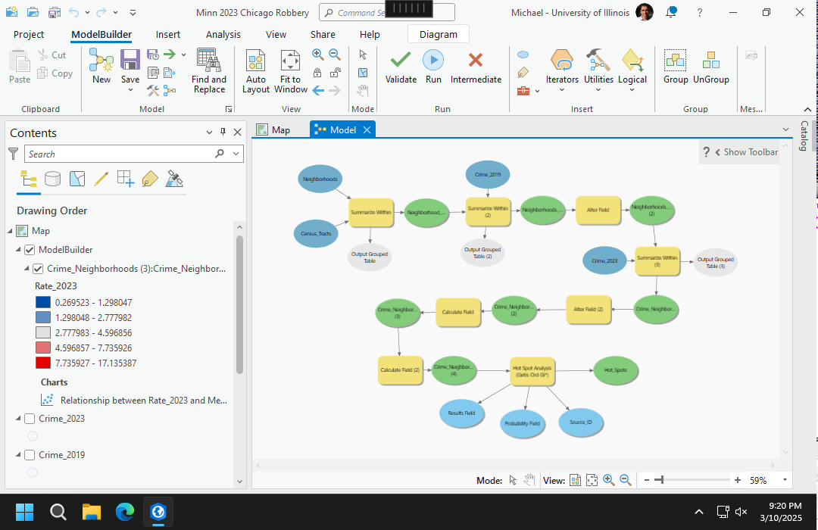
Task: Click the Validate checkmark icon
Action: [401, 61]
